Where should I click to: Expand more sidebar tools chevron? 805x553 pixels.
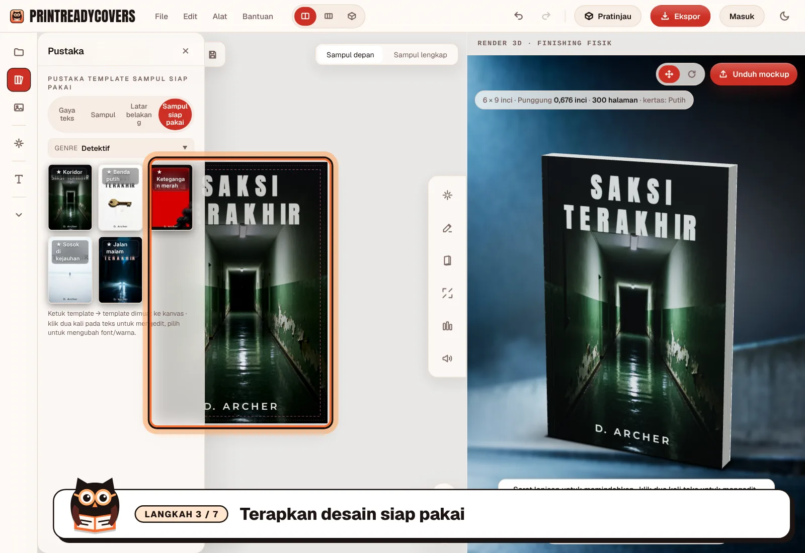click(x=19, y=215)
